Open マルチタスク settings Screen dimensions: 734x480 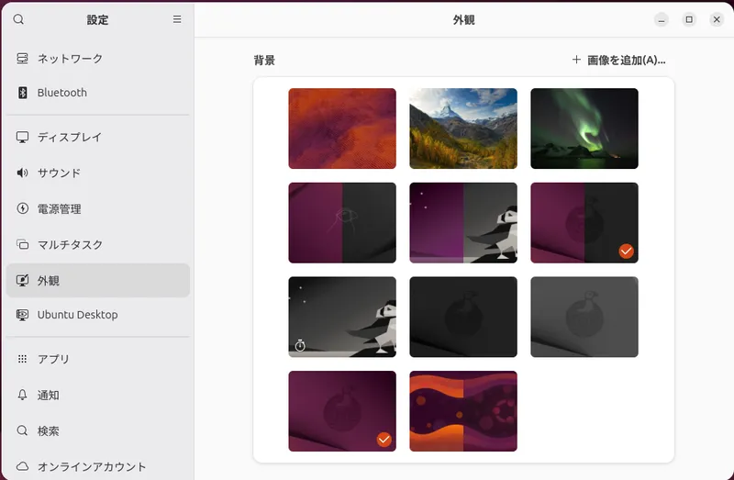point(98,244)
